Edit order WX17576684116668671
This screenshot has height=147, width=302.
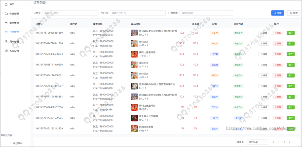pyautogui.click(x=264, y=76)
